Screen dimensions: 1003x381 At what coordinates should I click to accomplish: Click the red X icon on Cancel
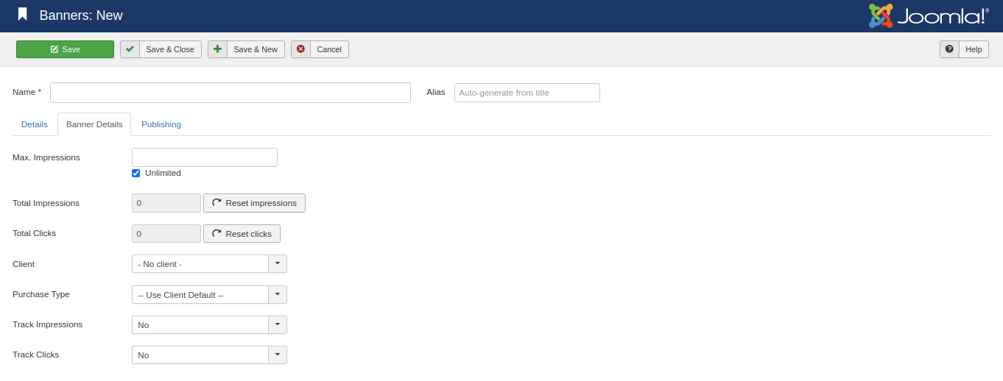[x=300, y=49]
